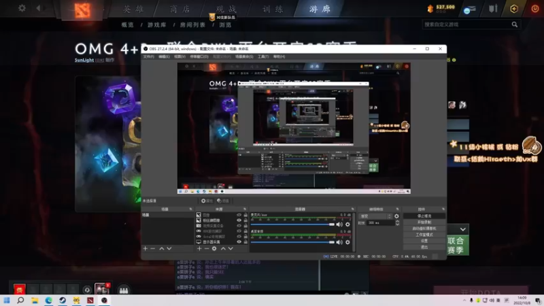
Task: Open the 房间列表 sub-tab
Action: 192,24
